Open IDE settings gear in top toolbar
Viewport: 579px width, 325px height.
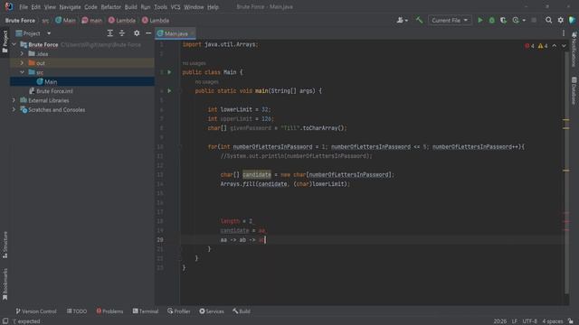561,20
